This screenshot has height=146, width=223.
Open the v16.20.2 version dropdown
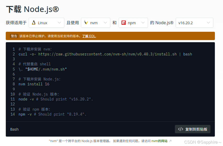pos(195,23)
